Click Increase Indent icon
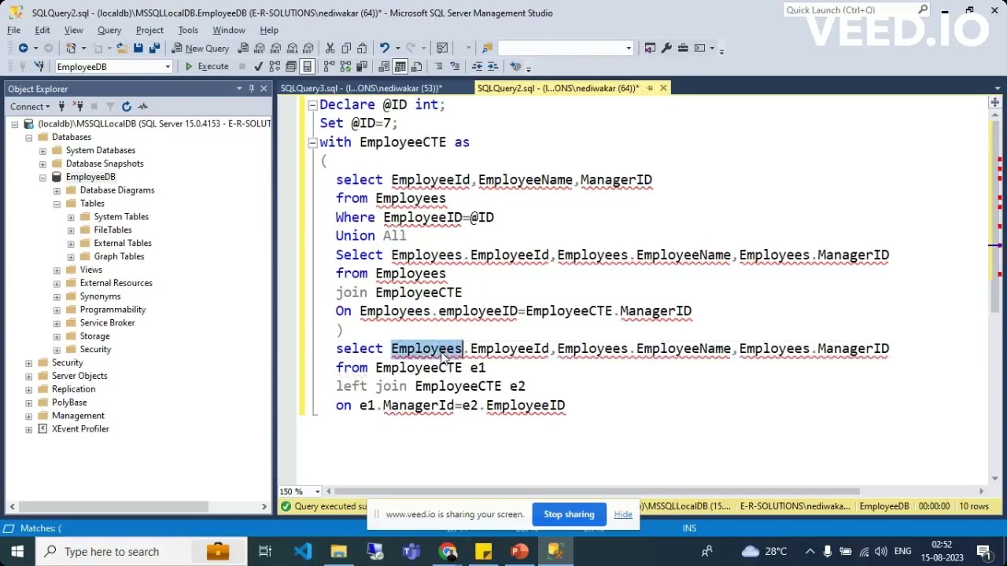 (493, 67)
